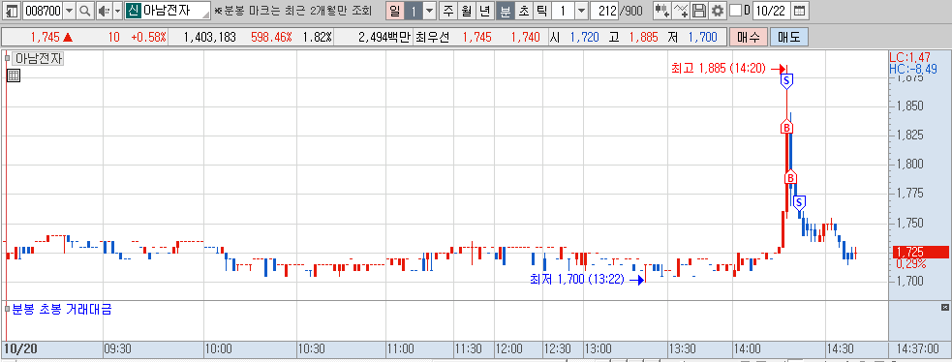Open the minute interval value dropdown
The image size is (952, 362).
pos(582,11)
